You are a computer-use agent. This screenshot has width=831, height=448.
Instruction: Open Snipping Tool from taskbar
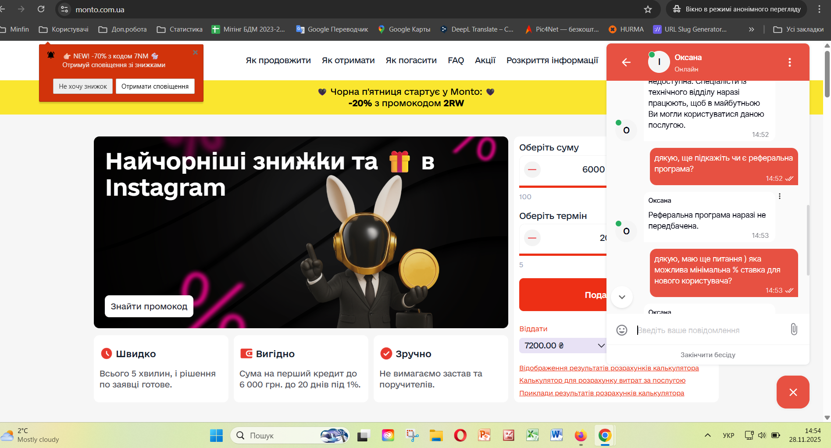tap(412, 435)
